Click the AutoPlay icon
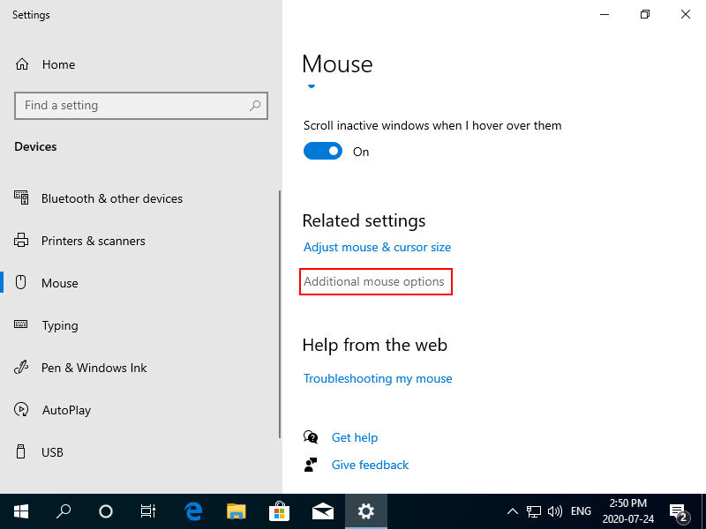 (x=22, y=410)
